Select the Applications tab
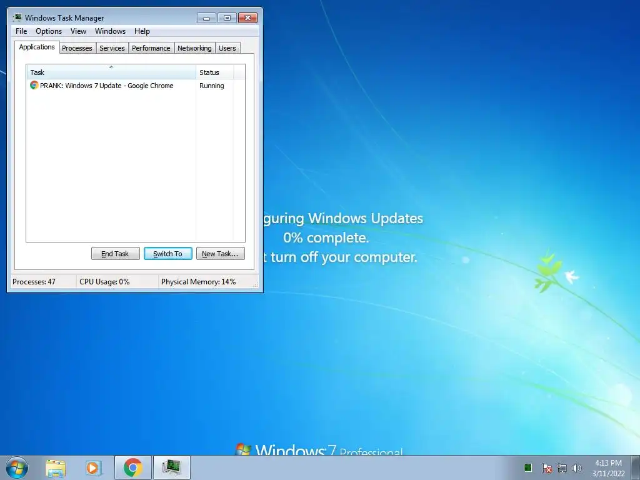This screenshot has width=640, height=480. [x=37, y=47]
